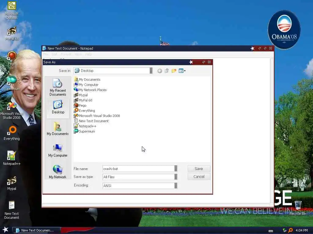The width and height of the screenshot is (313, 234).
Task: Click the network tray icon beside the magnifier
Action: click(285, 230)
